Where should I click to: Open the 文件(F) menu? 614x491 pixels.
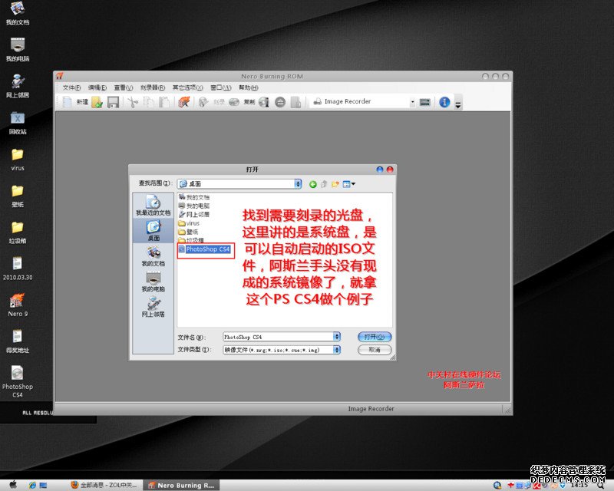tap(71, 87)
